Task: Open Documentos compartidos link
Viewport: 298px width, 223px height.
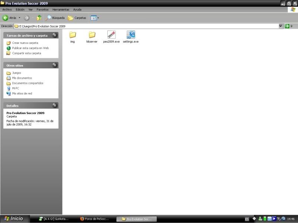Action: tap(28, 83)
